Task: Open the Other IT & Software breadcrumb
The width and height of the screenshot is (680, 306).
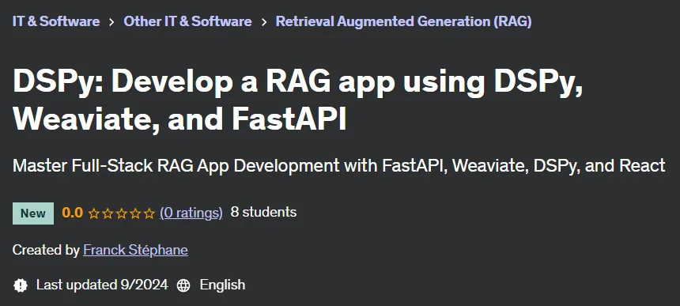Action: (187, 21)
